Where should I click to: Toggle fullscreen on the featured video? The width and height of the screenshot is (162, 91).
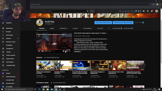pyautogui.click(x=70, y=51)
